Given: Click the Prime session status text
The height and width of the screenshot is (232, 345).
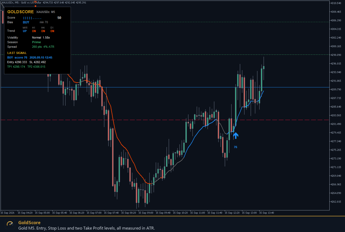Looking at the screenshot, I should 36,42.
